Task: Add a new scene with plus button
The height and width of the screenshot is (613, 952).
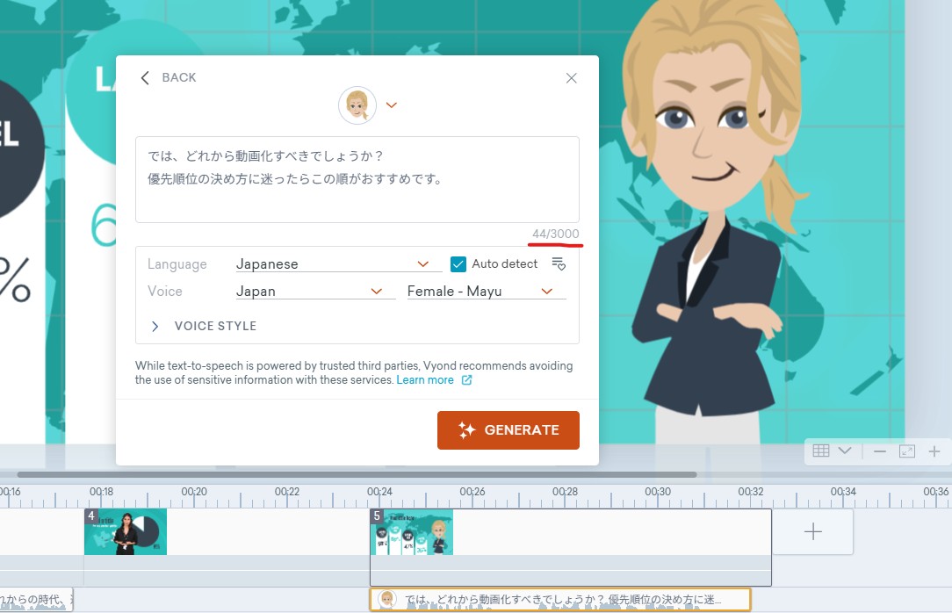Action: 813,532
